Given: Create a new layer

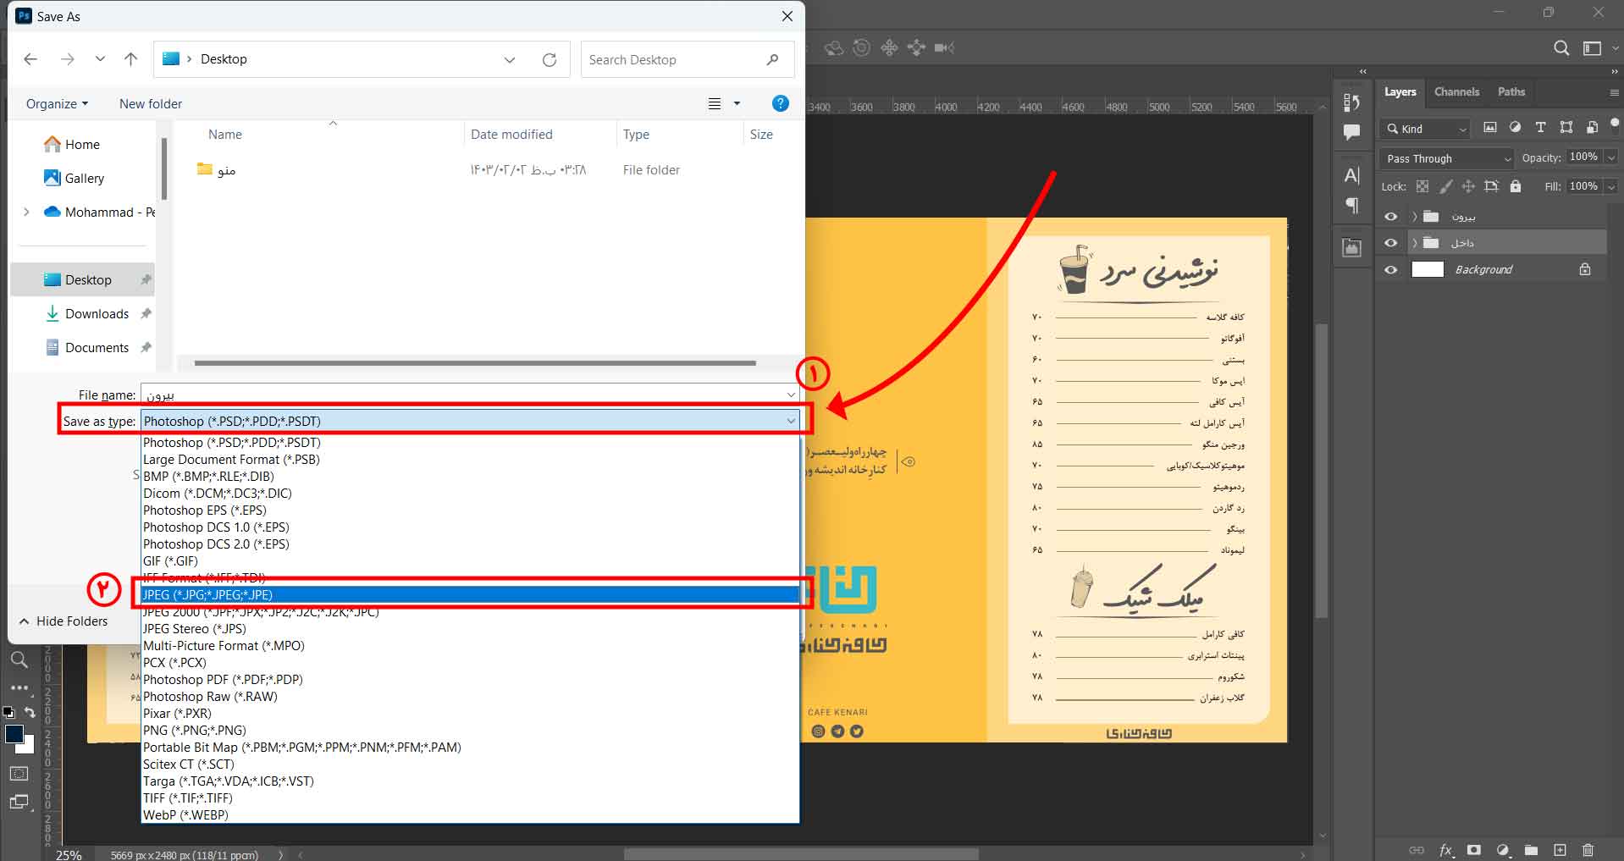Looking at the screenshot, I should point(1560,850).
